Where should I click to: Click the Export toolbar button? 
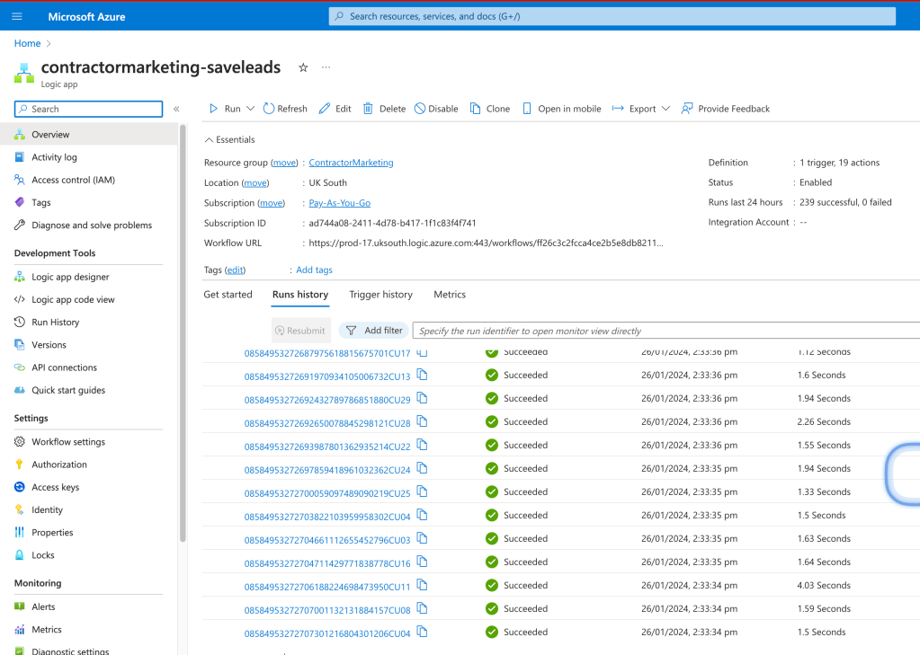(x=634, y=109)
